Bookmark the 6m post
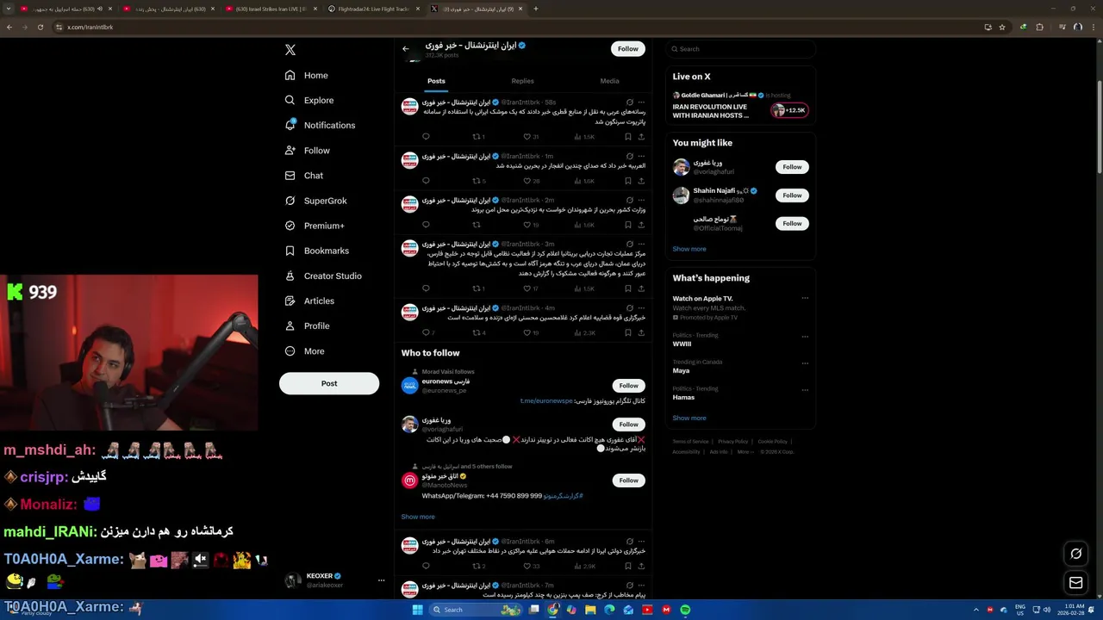Image resolution: width=1103 pixels, height=620 pixels. (x=628, y=566)
